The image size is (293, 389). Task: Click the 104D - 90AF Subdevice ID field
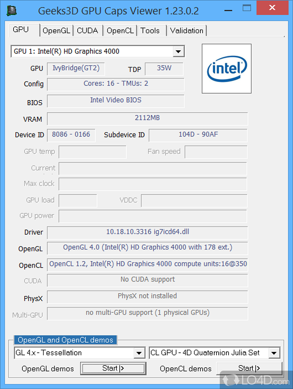[198, 135]
